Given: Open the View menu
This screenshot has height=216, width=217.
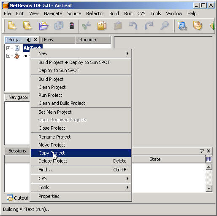Looking at the screenshot, I should [34, 13].
